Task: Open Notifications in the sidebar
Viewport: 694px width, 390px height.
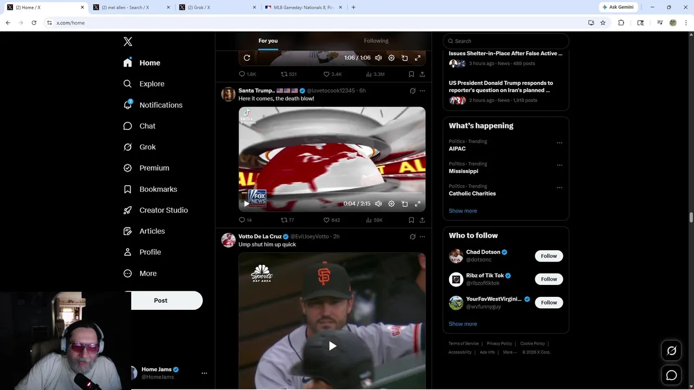Action: (153, 105)
